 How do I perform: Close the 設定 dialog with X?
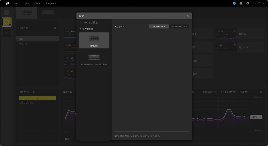tap(188, 16)
